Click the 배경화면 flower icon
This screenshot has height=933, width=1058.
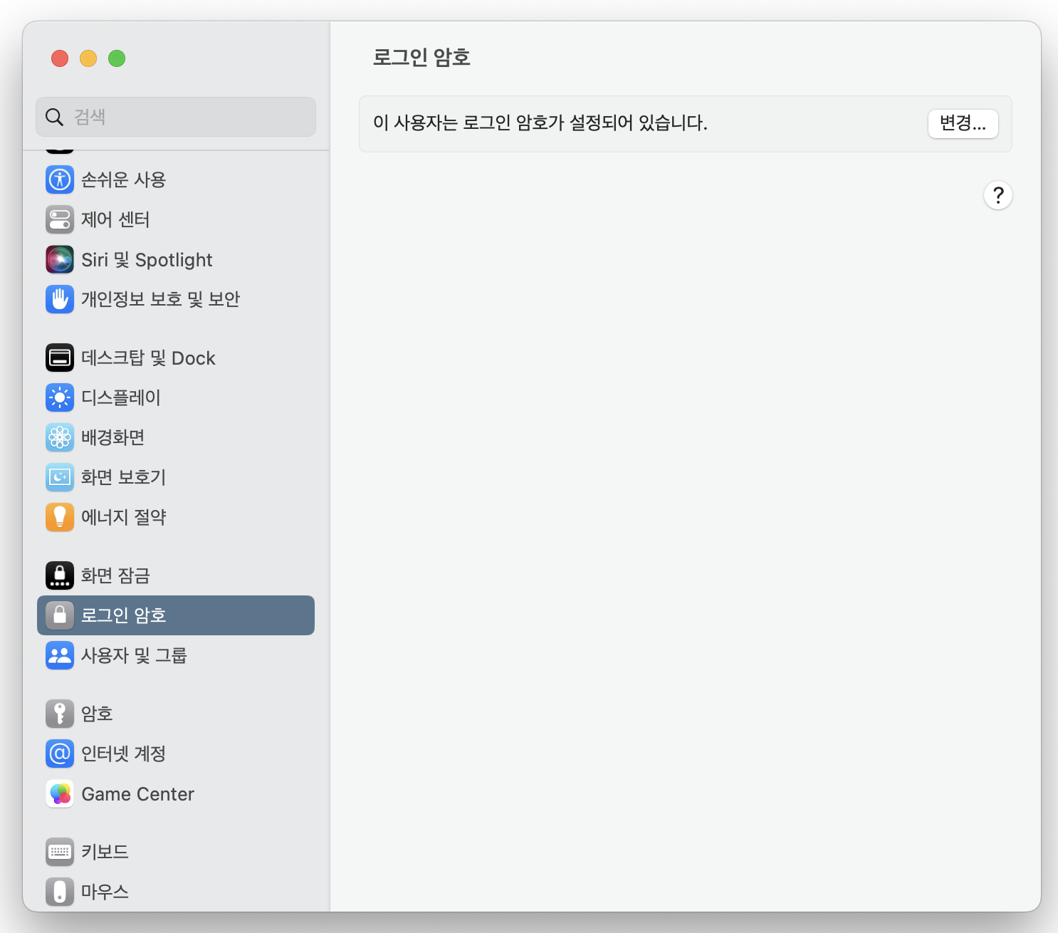click(x=60, y=437)
